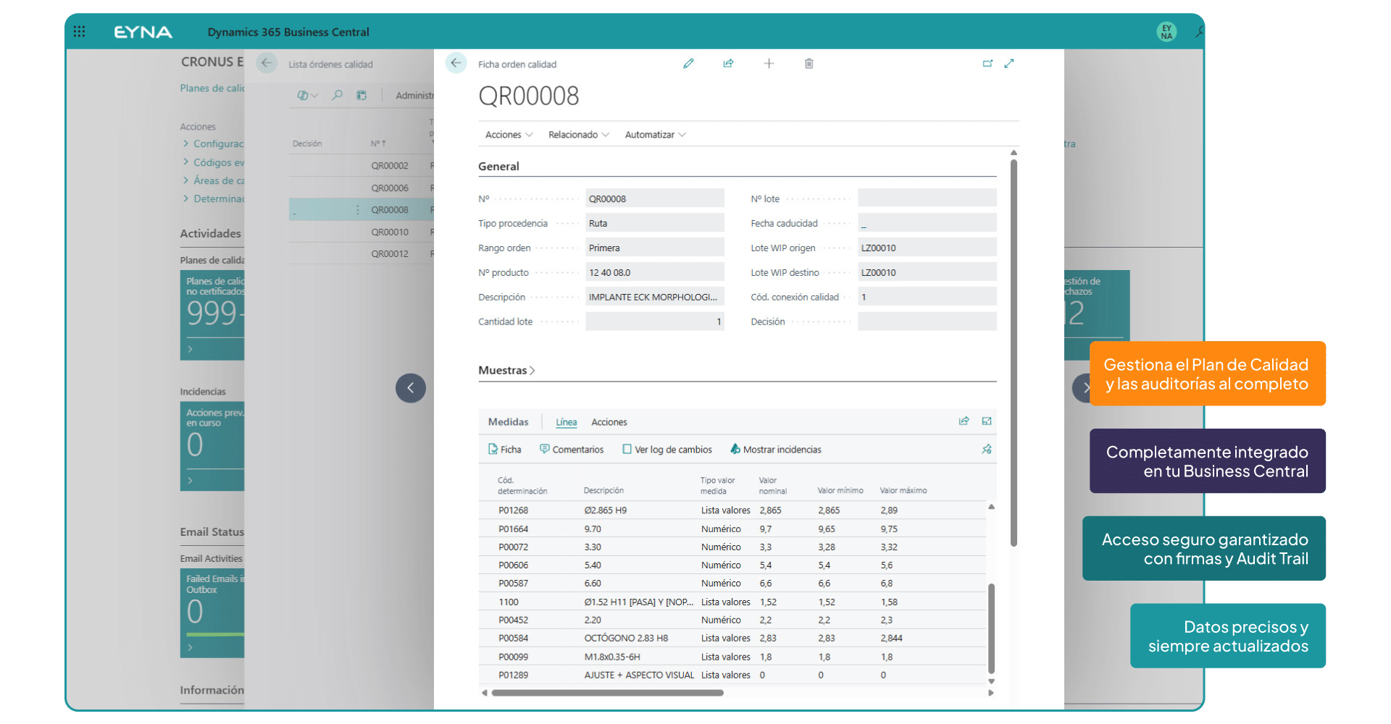Open the Planes de calidad link
The height and width of the screenshot is (724, 1391).
point(212,88)
